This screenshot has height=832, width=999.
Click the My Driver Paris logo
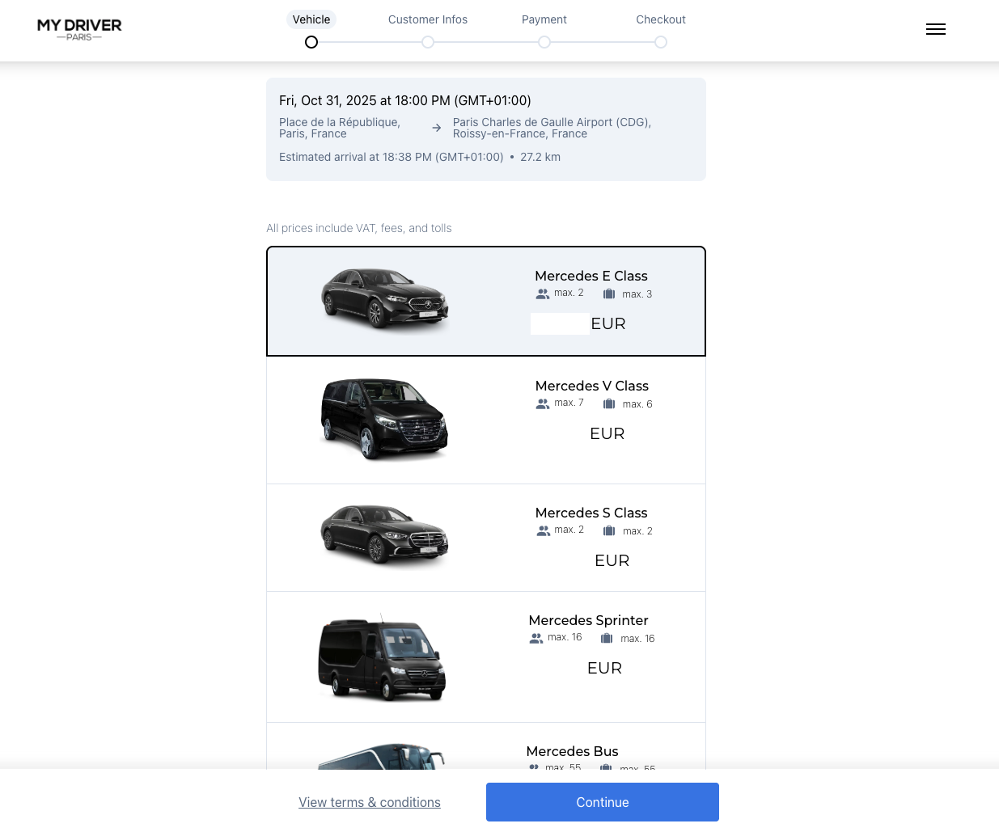pos(79,29)
